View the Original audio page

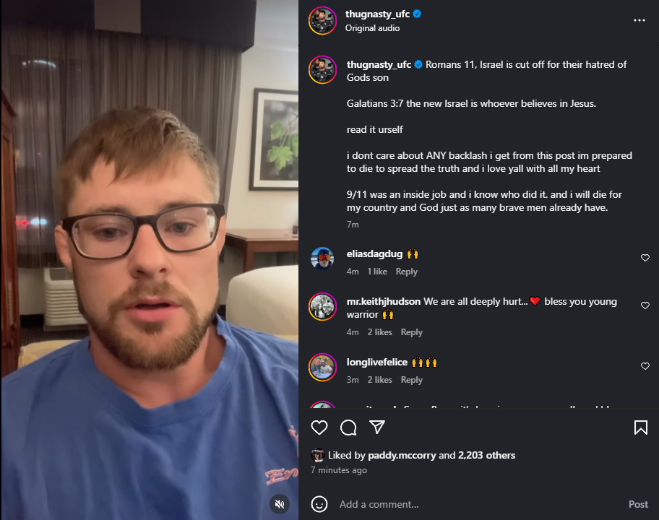372,28
